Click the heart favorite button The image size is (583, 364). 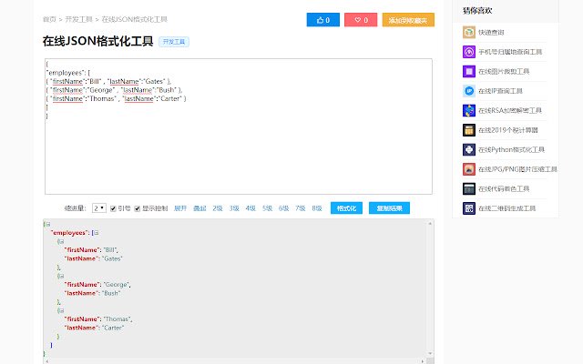click(x=361, y=20)
